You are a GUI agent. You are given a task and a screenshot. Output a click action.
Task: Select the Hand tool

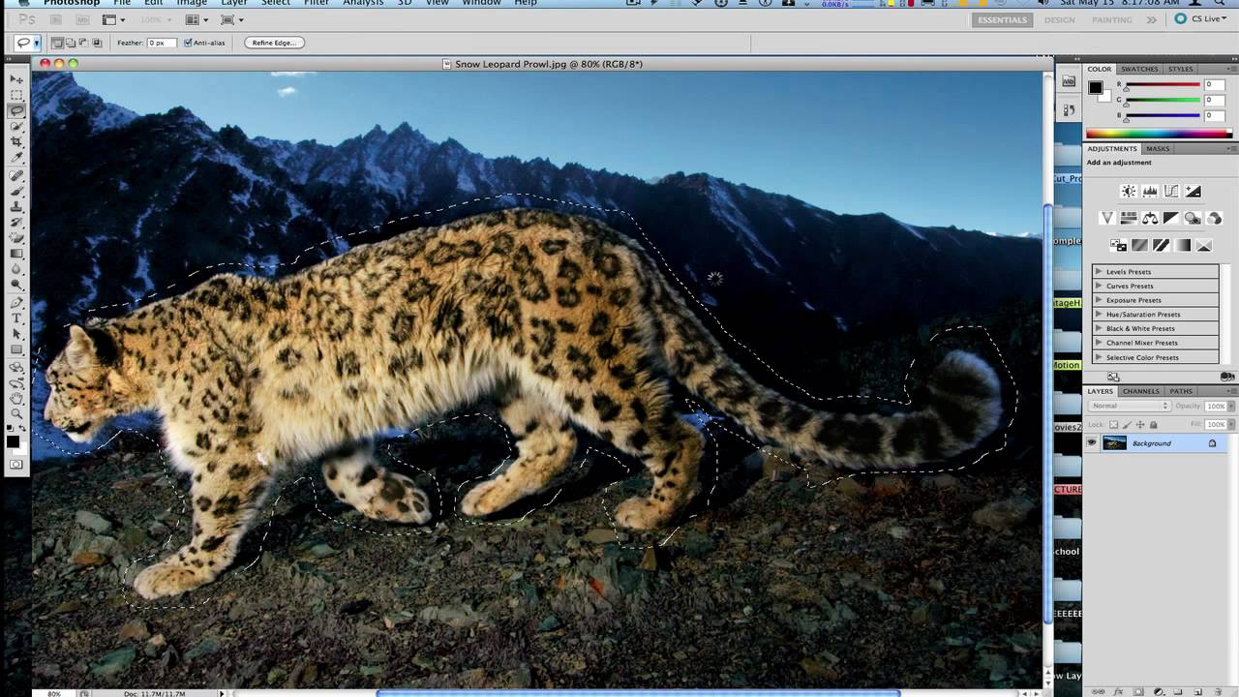(16, 398)
